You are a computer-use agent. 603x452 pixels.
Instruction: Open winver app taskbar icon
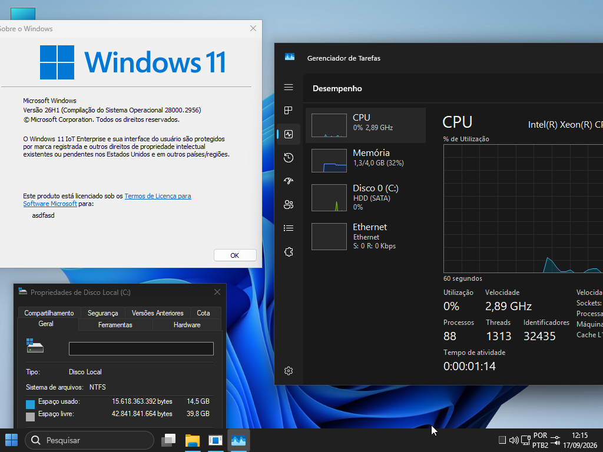point(216,440)
